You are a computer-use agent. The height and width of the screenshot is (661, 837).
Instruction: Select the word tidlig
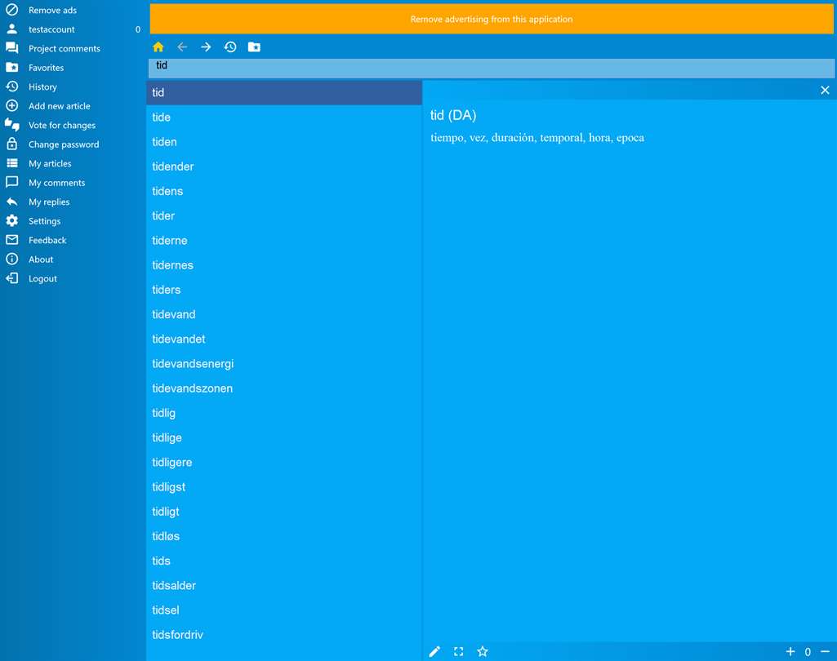pyautogui.click(x=284, y=413)
